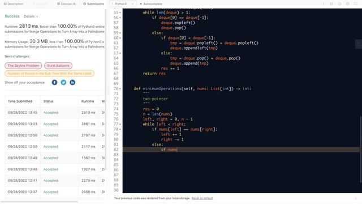Image resolution: width=362 pixels, height=204 pixels.
Task: Click the editor shortcuts icon beside info
Action: pos(331,4)
